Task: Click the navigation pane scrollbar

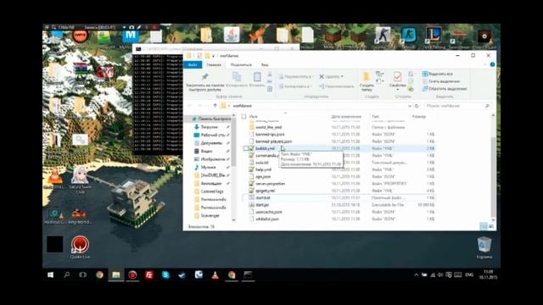Action: point(234,141)
